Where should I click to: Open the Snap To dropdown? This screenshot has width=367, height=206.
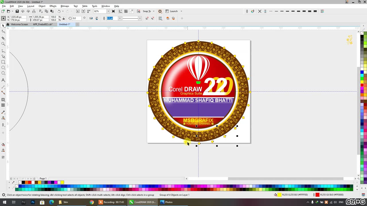click(x=154, y=11)
